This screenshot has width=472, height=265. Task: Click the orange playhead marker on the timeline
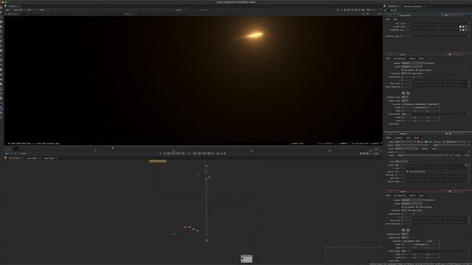pos(113,148)
